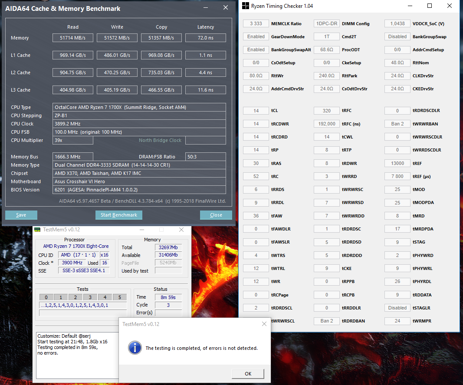Click the Memory Latency 72.0 ns field
The height and width of the screenshot is (385, 463).
click(206, 38)
